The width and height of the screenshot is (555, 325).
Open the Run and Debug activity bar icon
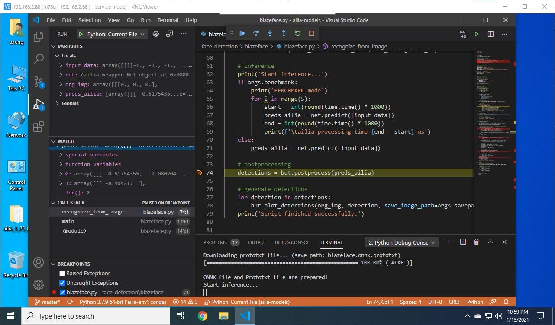pyautogui.click(x=38, y=104)
